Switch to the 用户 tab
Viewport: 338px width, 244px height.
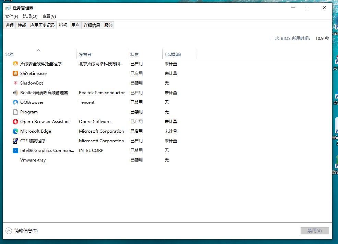pos(75,25)
